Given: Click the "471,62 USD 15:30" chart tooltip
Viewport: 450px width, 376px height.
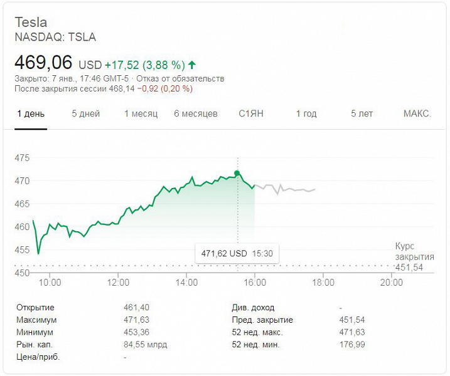Looking at the screenshot, I should point(237,254).
